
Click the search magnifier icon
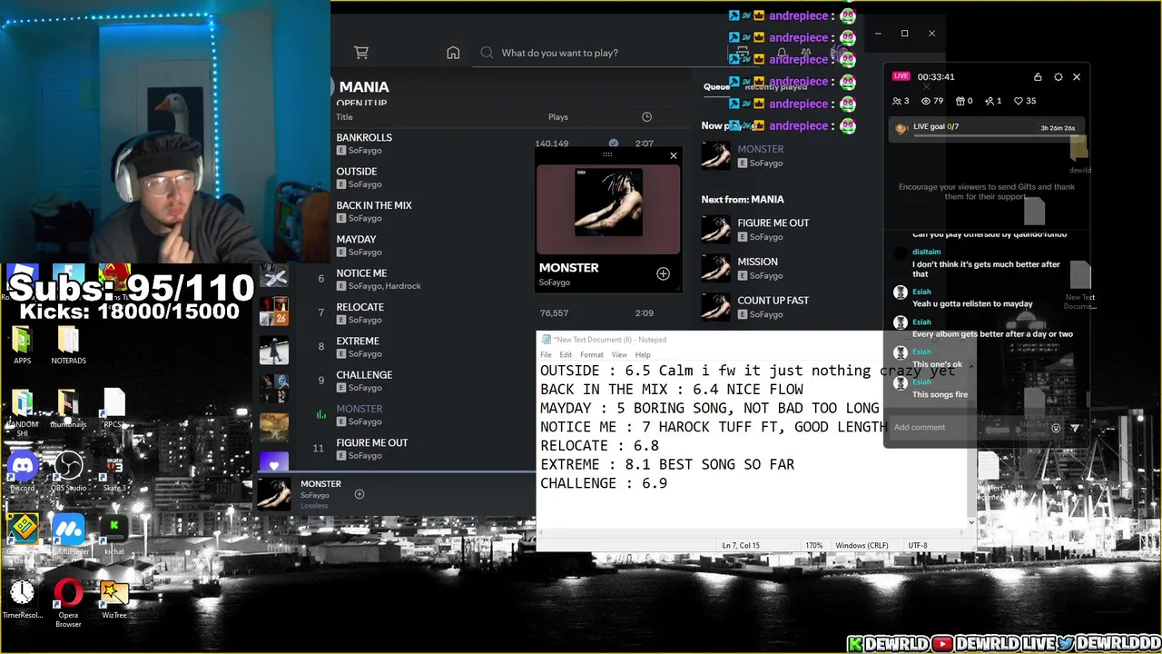coord(487,53)
